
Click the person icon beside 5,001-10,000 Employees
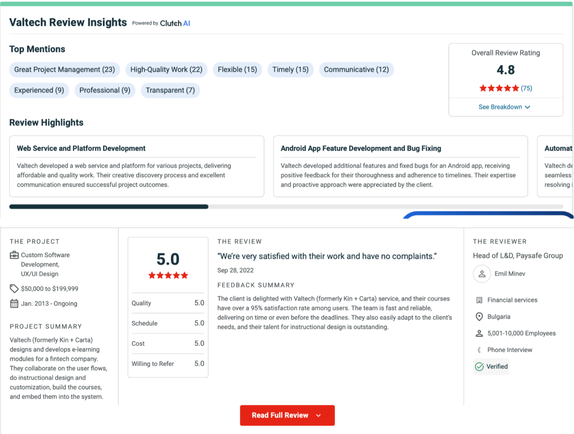[479, 333]
